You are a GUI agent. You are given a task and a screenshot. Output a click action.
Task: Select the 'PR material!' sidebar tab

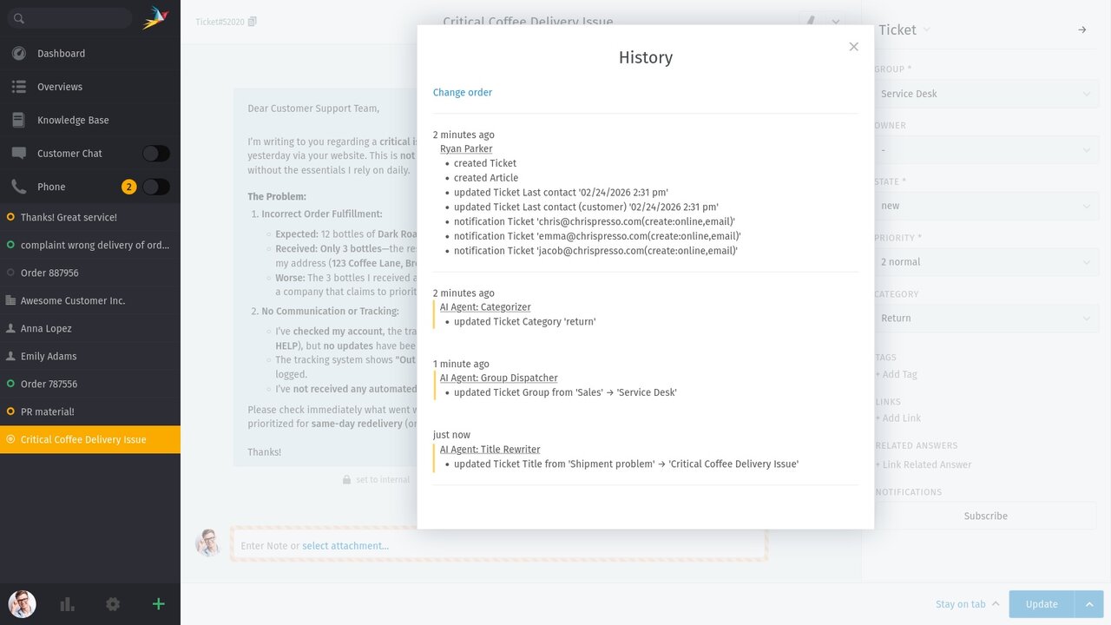coord(48,411)
